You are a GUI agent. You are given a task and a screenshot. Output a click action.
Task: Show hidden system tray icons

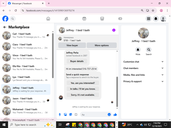point(137,125)
